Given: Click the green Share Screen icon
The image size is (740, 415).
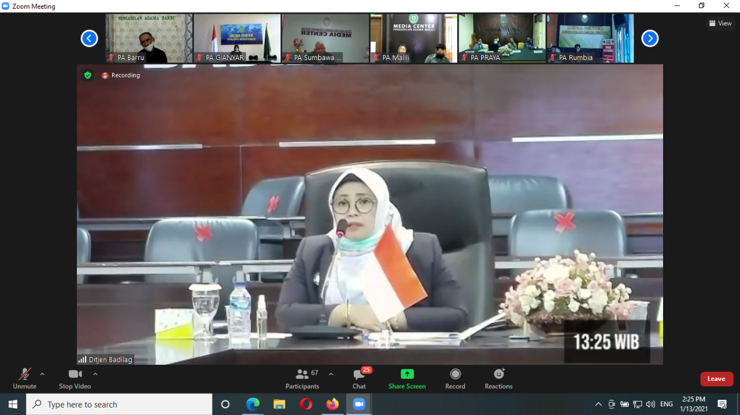Looking at the screenshot, I should click(x=407, y=374).
